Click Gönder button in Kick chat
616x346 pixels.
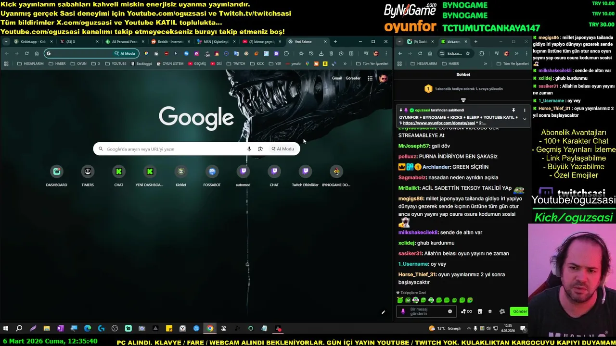pos(519,311)
